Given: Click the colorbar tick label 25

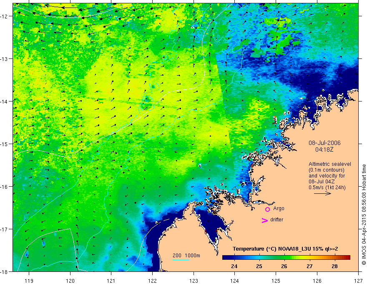Looking at the screenshot, I should pos(259,266).
